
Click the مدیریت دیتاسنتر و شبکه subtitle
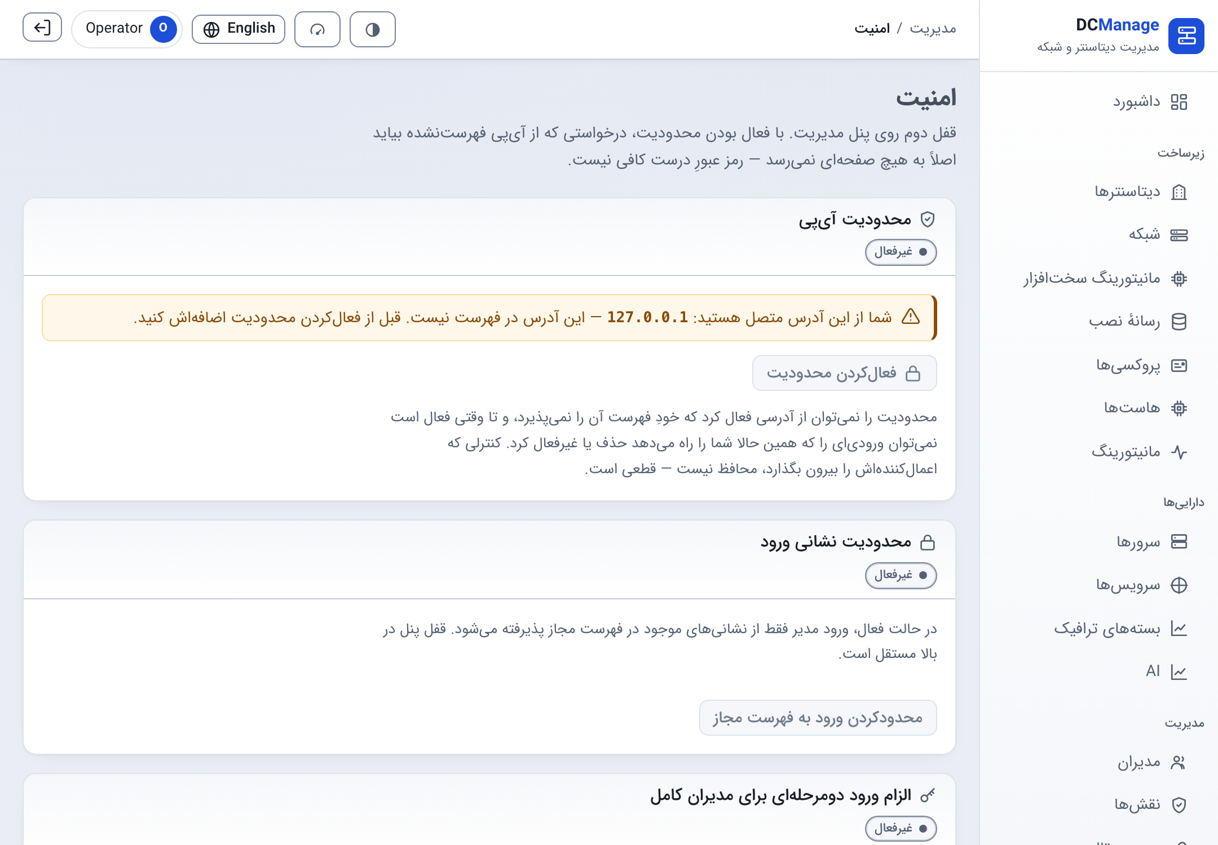click(1098, 47)
